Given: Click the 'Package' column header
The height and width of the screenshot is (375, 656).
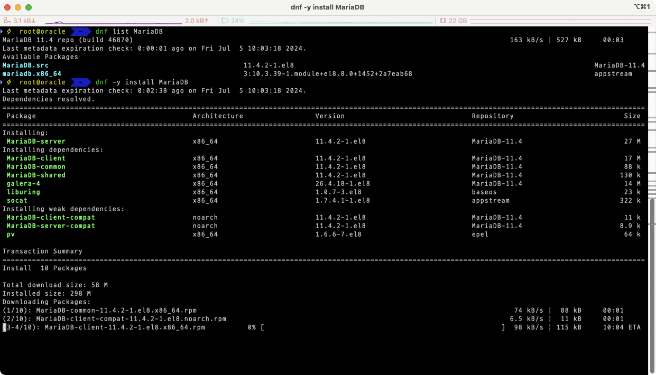Looking at the screenshot, I should 21,116.
